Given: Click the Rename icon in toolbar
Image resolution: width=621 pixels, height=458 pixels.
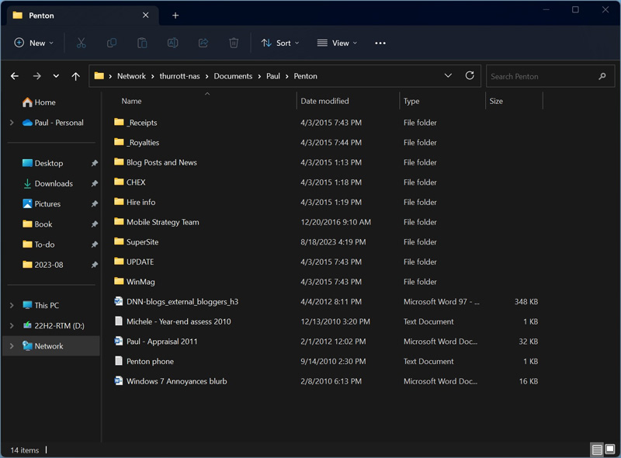Looking at the screenshot, I should pos(173,43).
